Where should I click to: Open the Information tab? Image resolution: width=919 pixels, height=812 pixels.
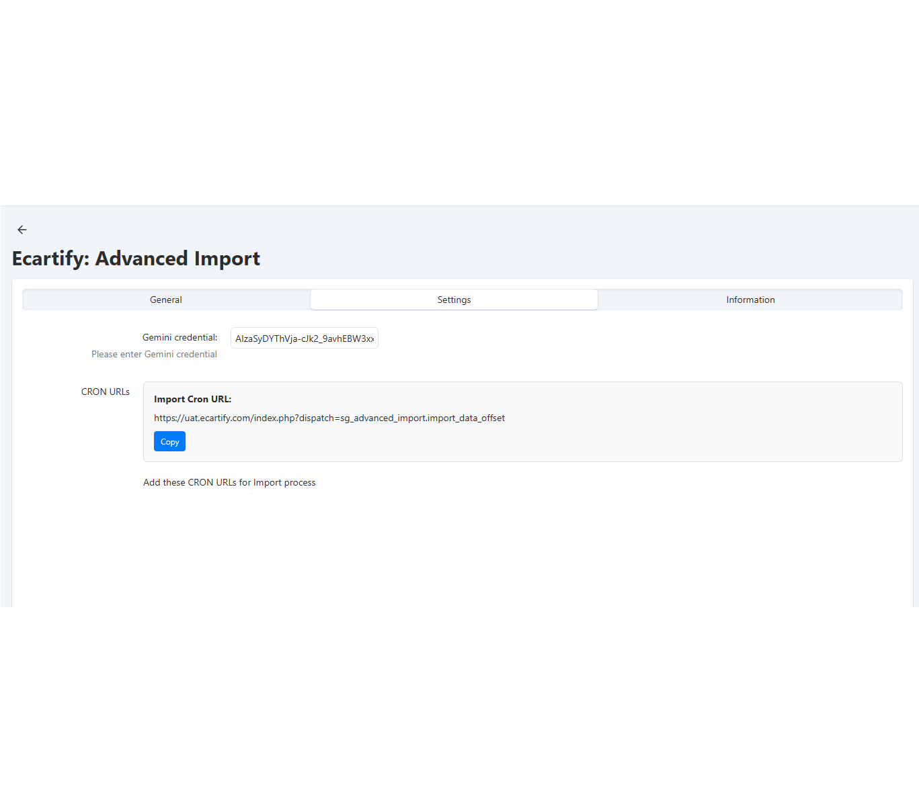[x=750, y=300]
